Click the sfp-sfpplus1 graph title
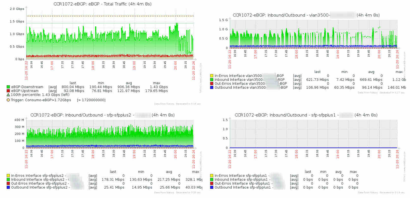The width and height of the screenshot is (410, 198). [306, 115]
